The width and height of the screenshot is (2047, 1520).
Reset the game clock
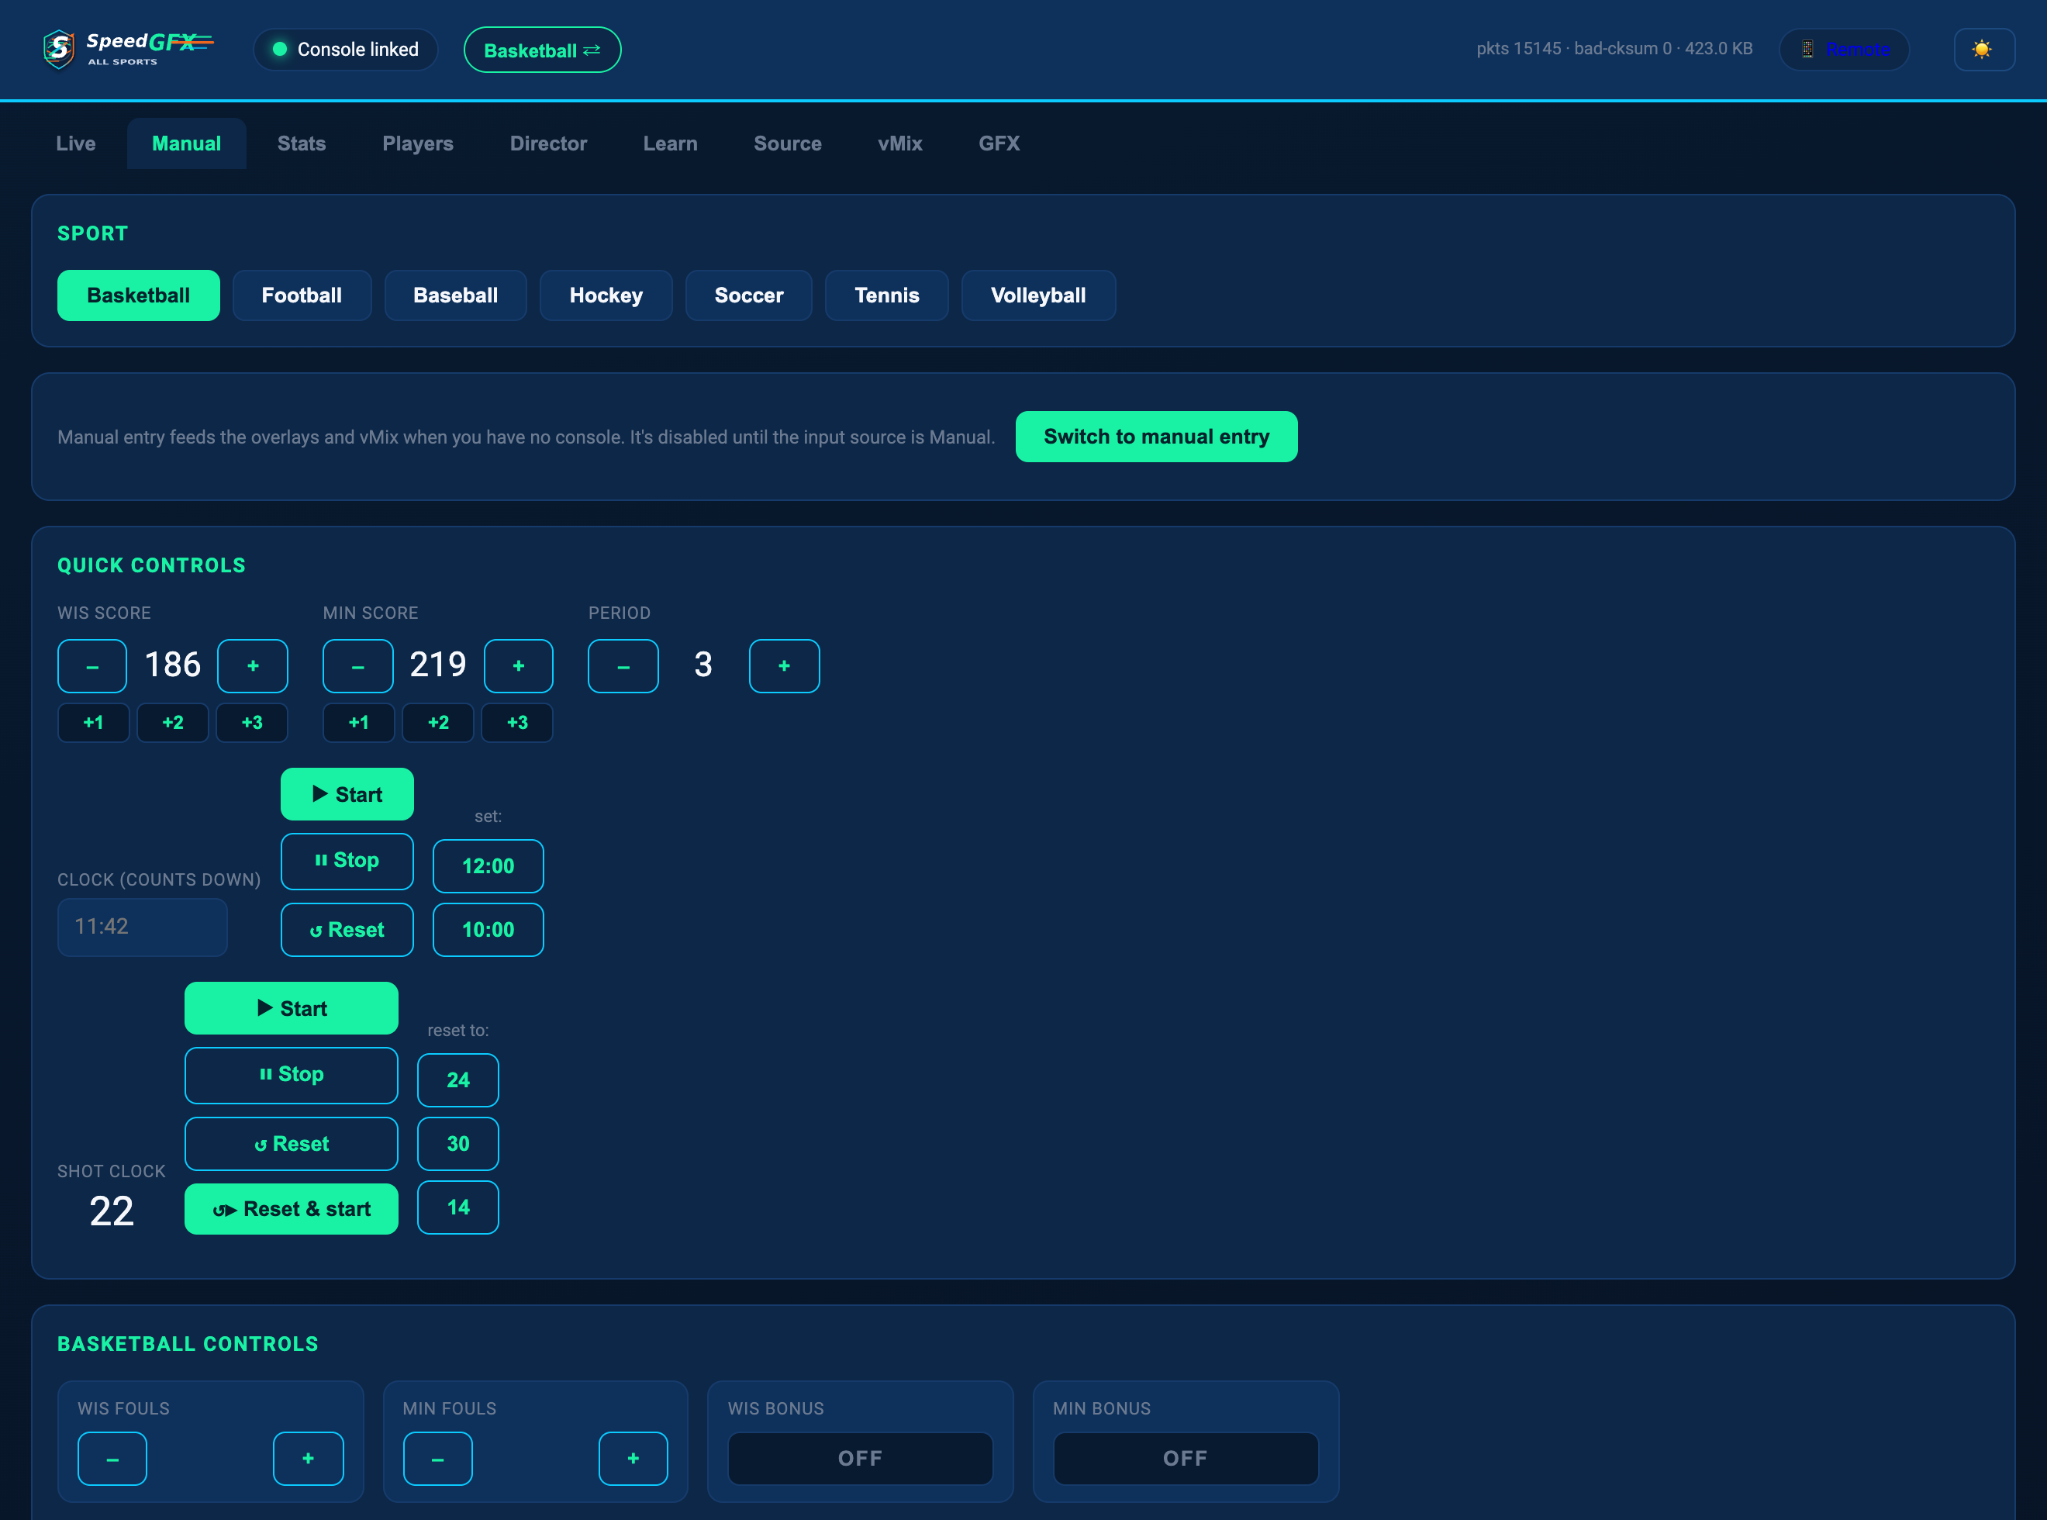pyautogui.click(x=348, y=930)
